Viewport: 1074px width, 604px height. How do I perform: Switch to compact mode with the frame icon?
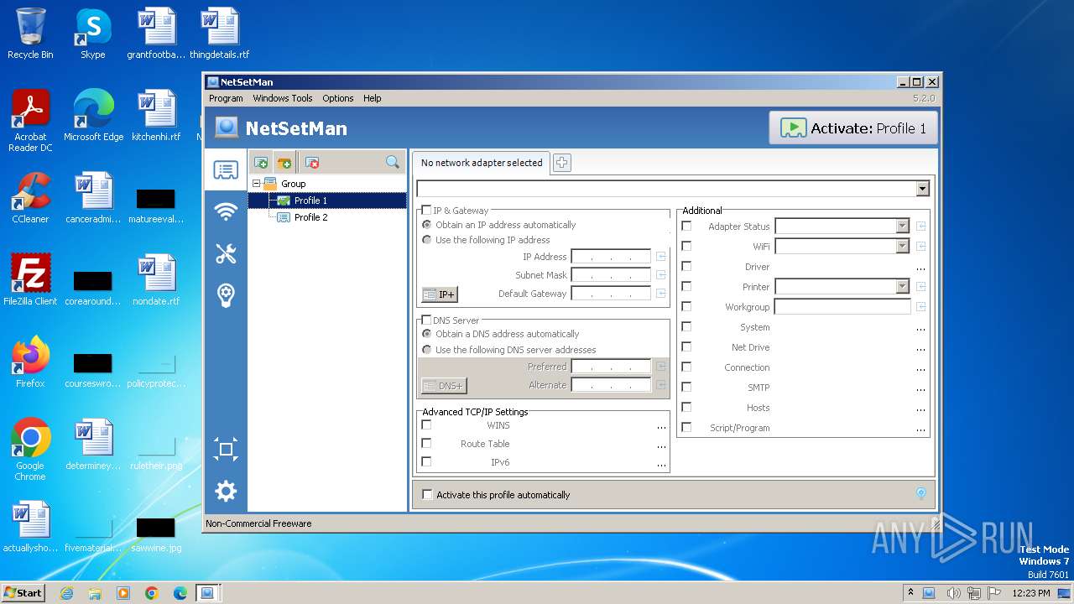click(226, 450)
